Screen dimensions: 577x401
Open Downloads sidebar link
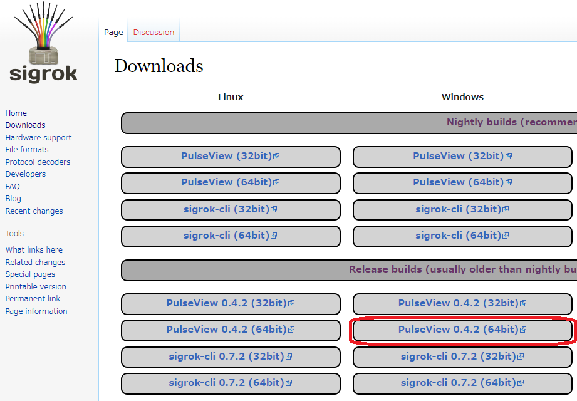click(25, 125)
